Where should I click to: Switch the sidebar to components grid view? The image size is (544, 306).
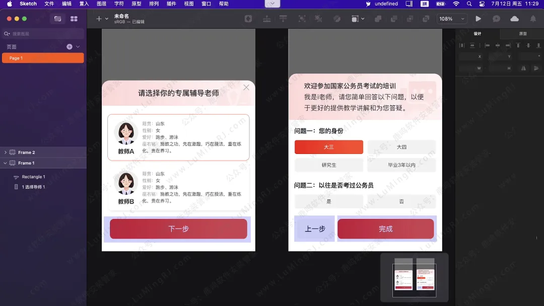tap(74, 19)
